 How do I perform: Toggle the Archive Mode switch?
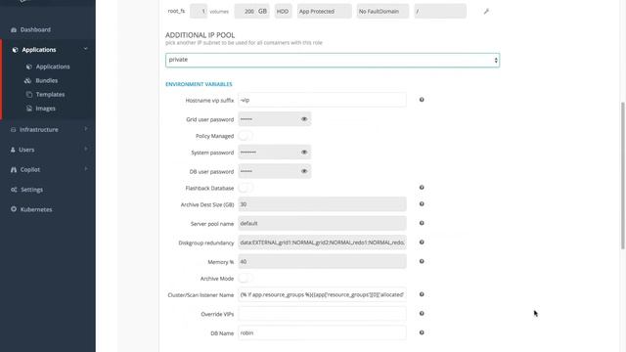pyautogui.click(x=246, y=278)
